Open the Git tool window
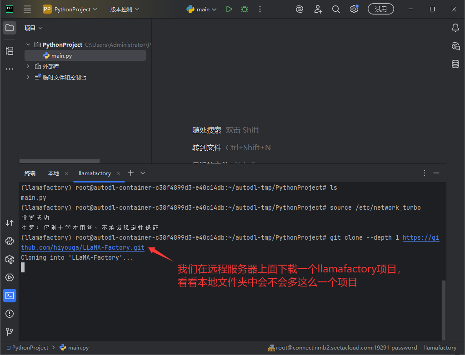This screenshot has width=465, height=355. (x=10, y=331)
